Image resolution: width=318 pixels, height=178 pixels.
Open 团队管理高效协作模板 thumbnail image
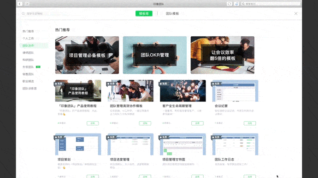click(x=130, y=91)
